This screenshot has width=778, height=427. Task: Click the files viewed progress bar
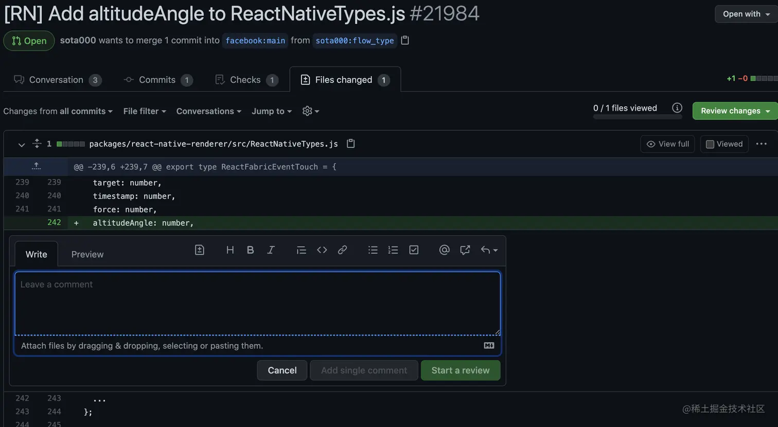(638, 117)
